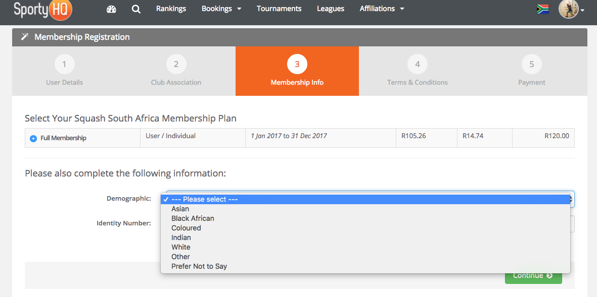Go to Tournaments page
The width and height of the screenshot is (597, 297).
[279, 9]
